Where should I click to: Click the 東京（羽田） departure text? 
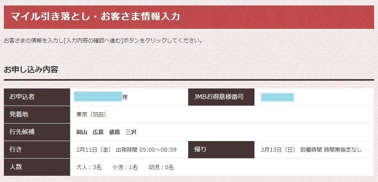(x=91, y=115)
